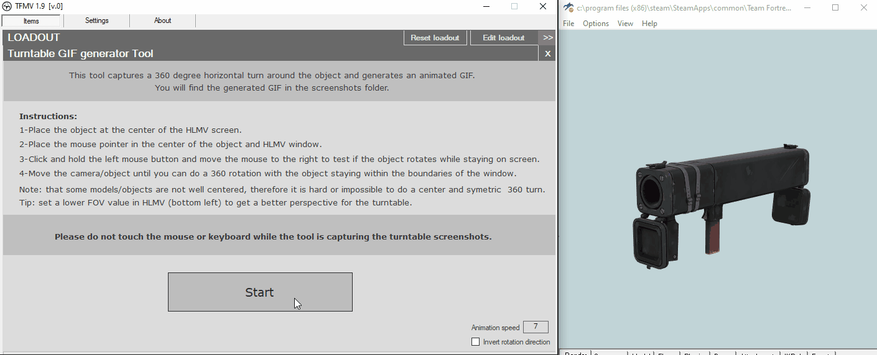The height and width of the screenshot is (355, 877).
Task: Click the Animation speed value field
Action: [536, 327]
